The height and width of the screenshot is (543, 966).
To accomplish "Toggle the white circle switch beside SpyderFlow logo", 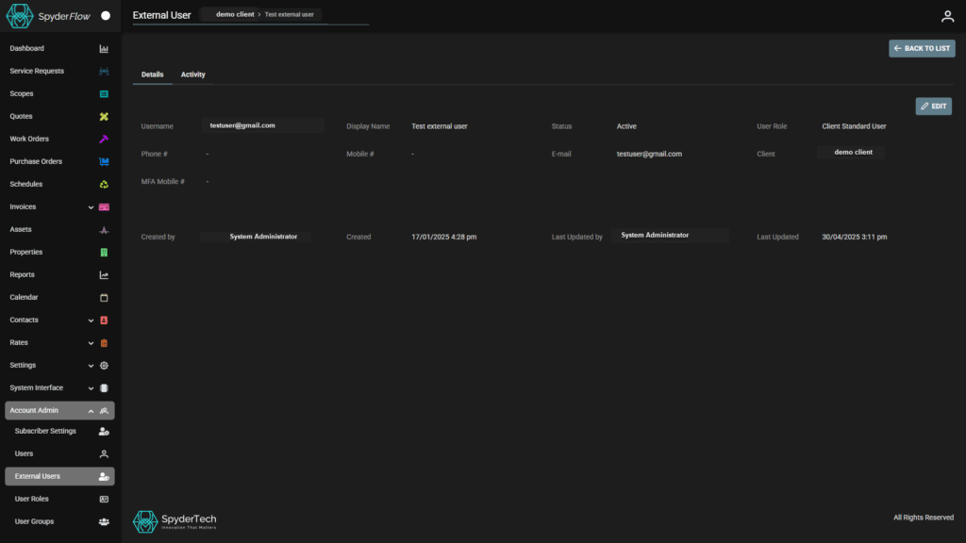I will (106, 16).
